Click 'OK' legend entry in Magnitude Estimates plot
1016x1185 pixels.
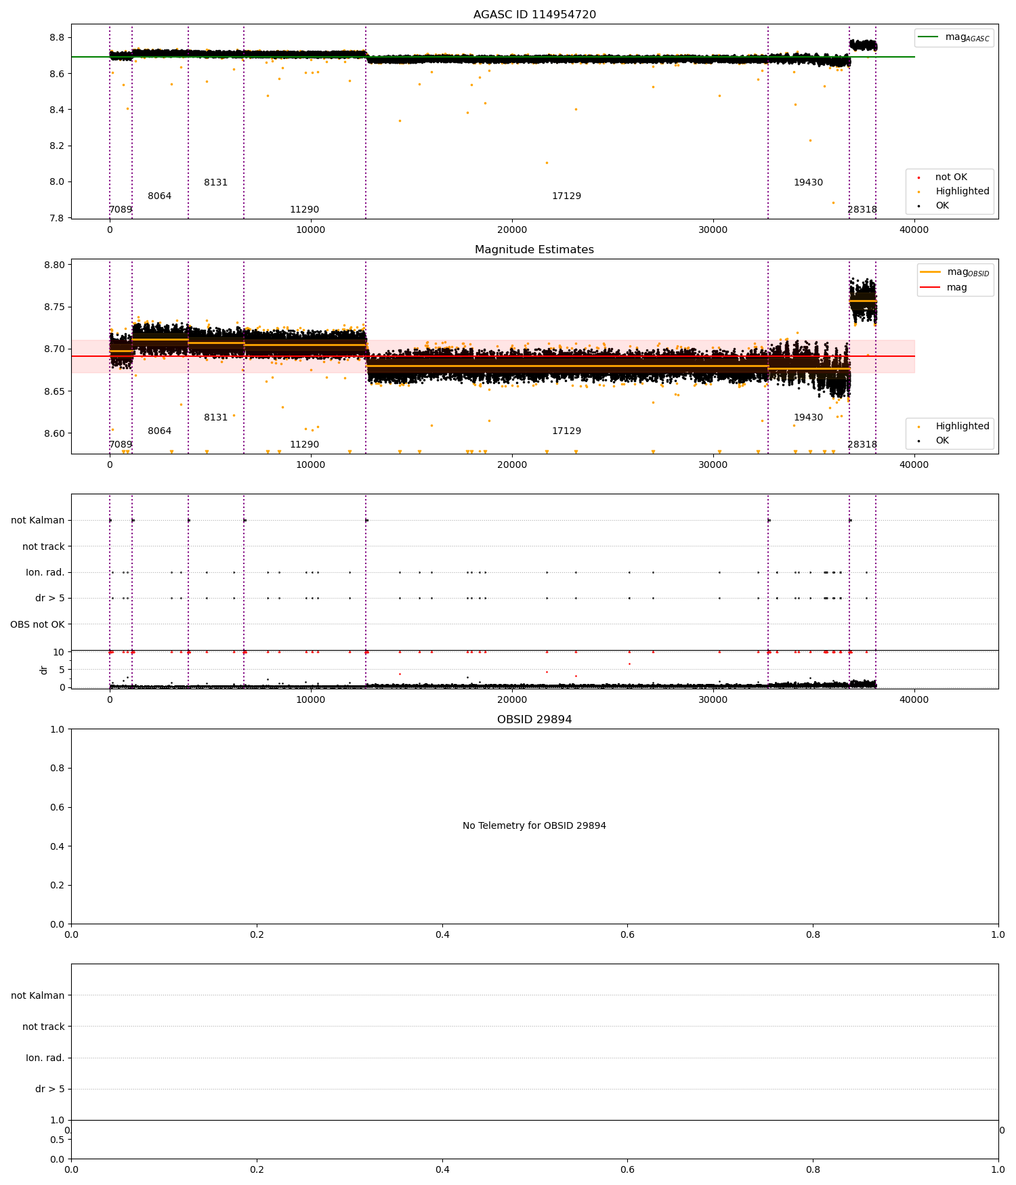[x=933, y=441]
